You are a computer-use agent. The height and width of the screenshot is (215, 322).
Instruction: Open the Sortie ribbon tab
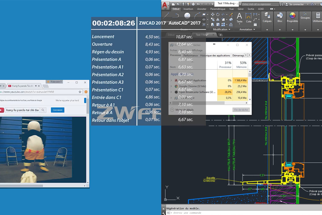pos(251,9)
